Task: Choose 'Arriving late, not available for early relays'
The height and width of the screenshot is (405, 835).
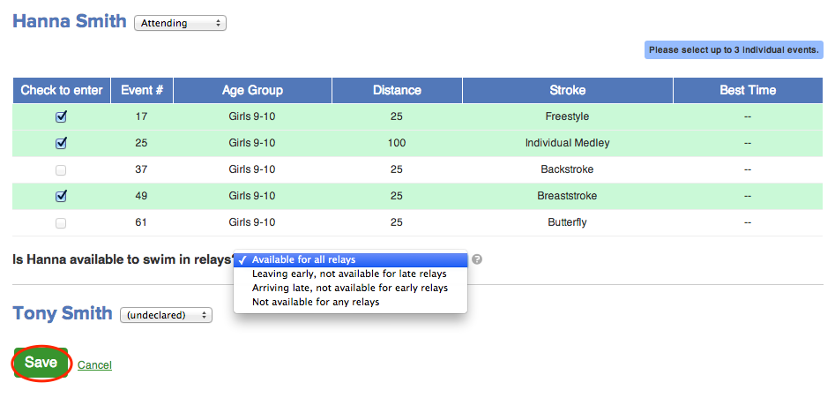Action: coord(350,288)
